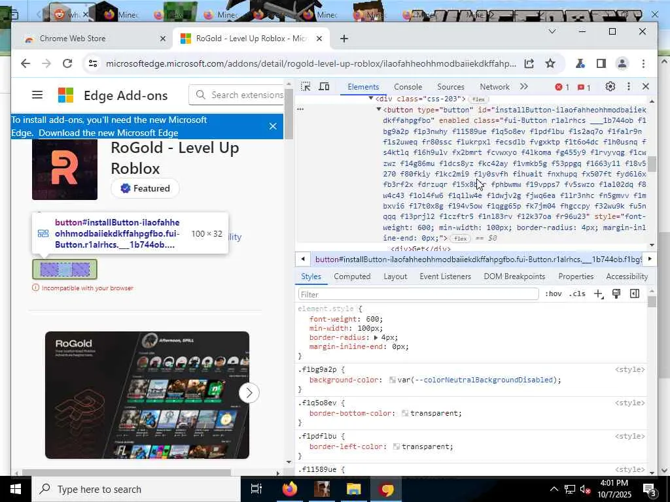
Task: Toggle computed styles sidebar icon
Action: pos(635,293)
